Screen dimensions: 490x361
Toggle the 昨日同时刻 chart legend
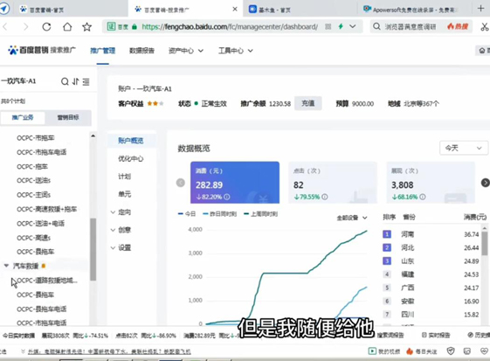[220, 213]
